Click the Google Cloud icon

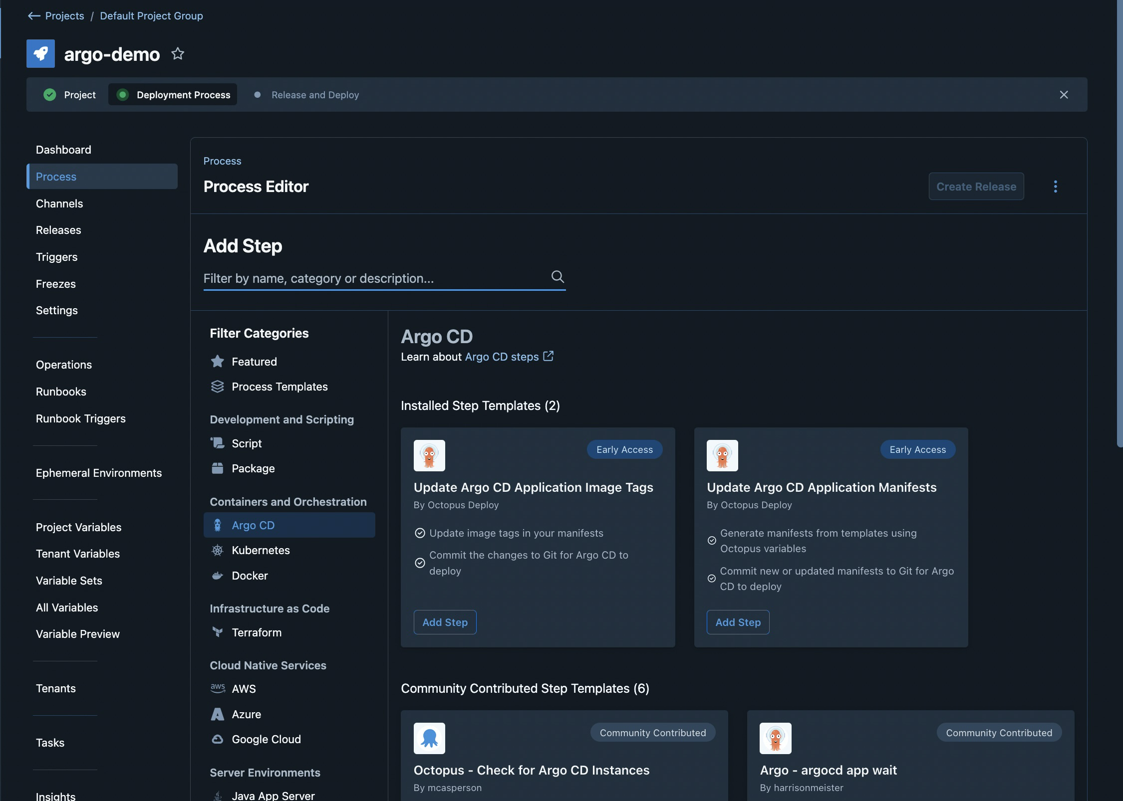coord(217,739)
